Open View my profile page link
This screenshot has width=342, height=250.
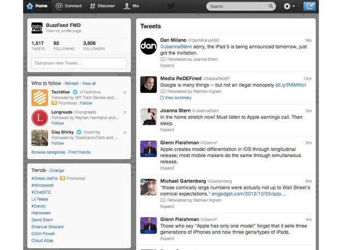click(63, 31)
